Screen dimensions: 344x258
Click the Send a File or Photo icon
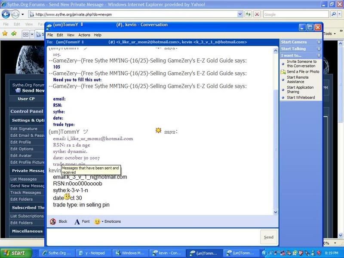tap(283, 72)
